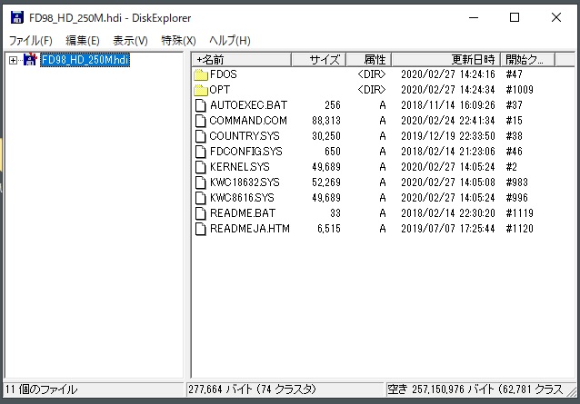The width and height of the screenshot is (580, 404).
Task: Click the window resize grip corner
Action: click(571, 391)
